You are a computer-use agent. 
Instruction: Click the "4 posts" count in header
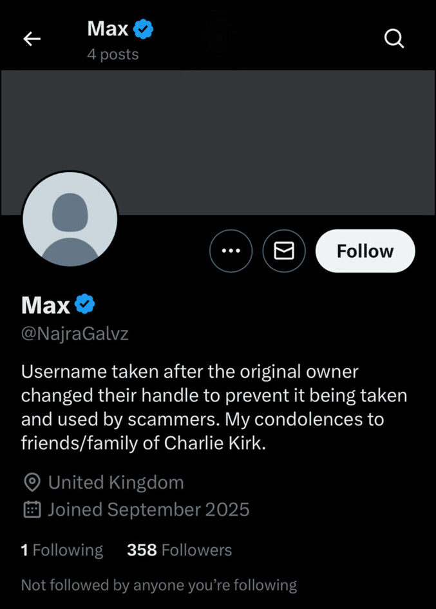pyautogui.click(x=113, y=55)
